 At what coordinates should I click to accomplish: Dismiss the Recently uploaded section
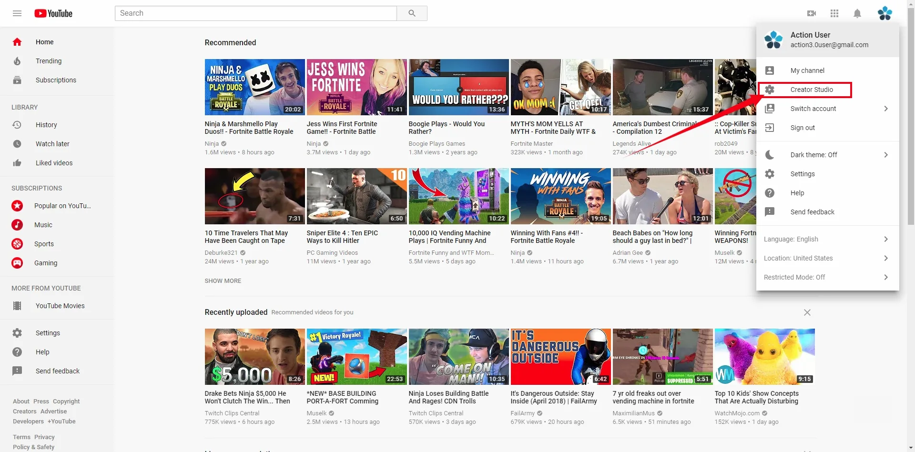807,312
